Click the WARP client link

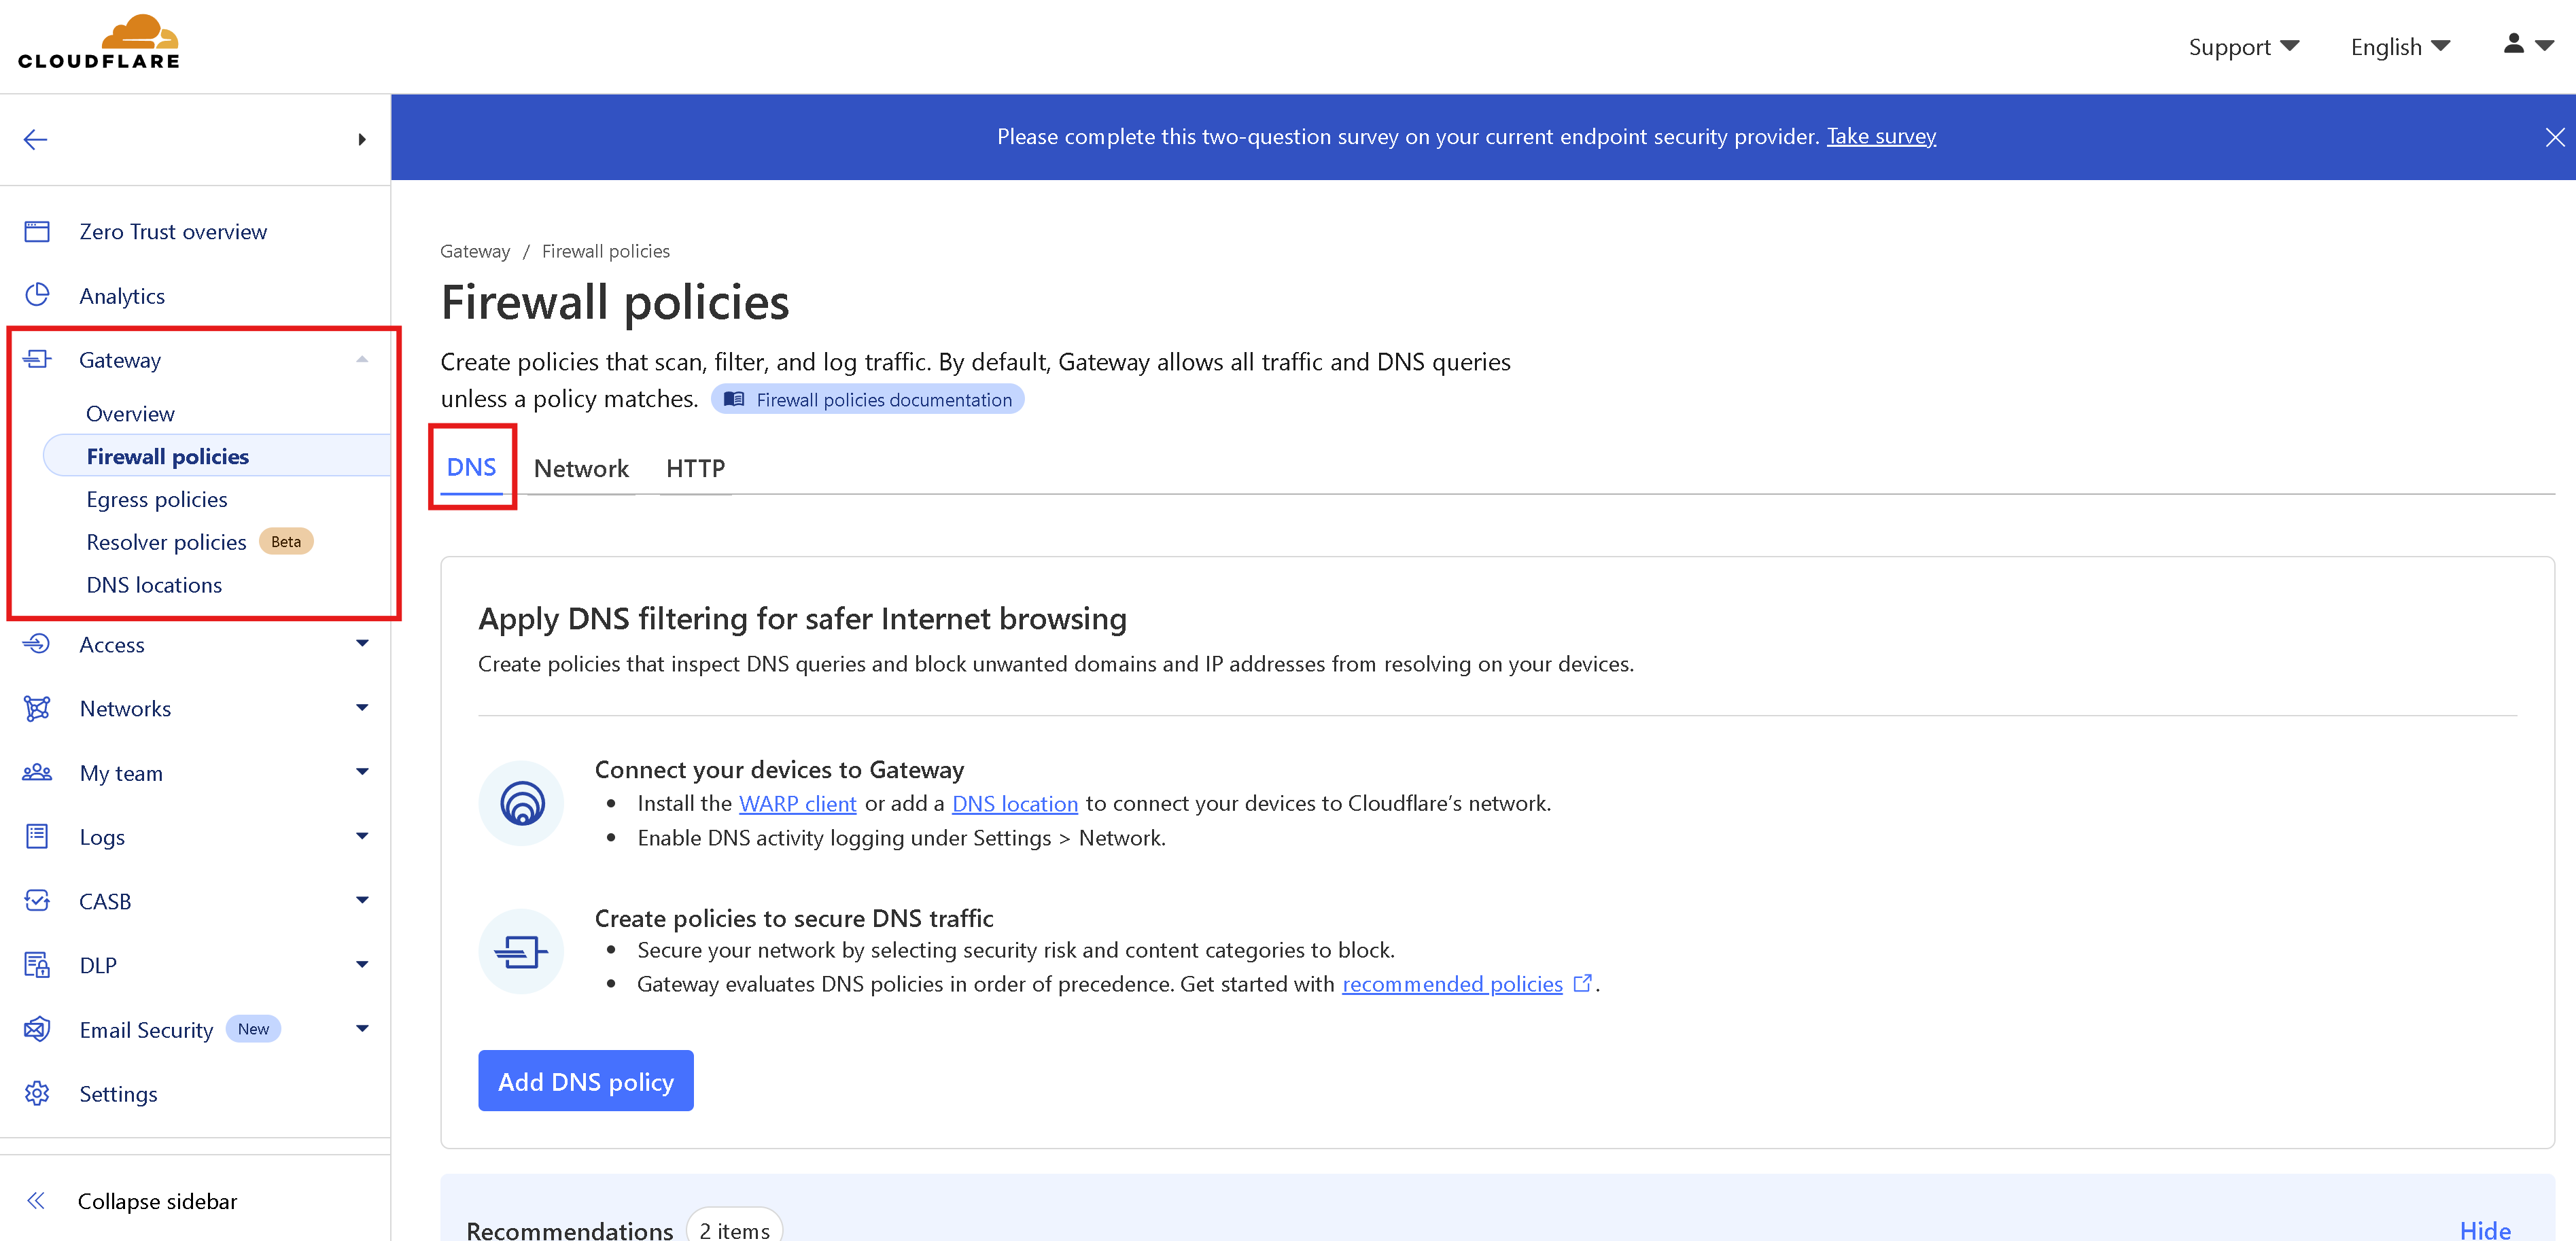coord(797,803)
